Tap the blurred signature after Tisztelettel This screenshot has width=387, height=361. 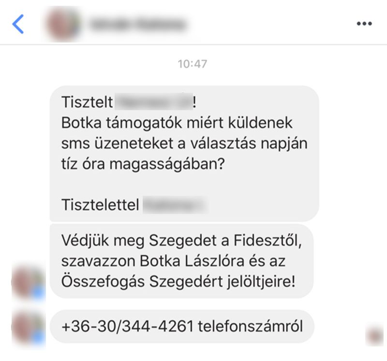tap(175, 204)
